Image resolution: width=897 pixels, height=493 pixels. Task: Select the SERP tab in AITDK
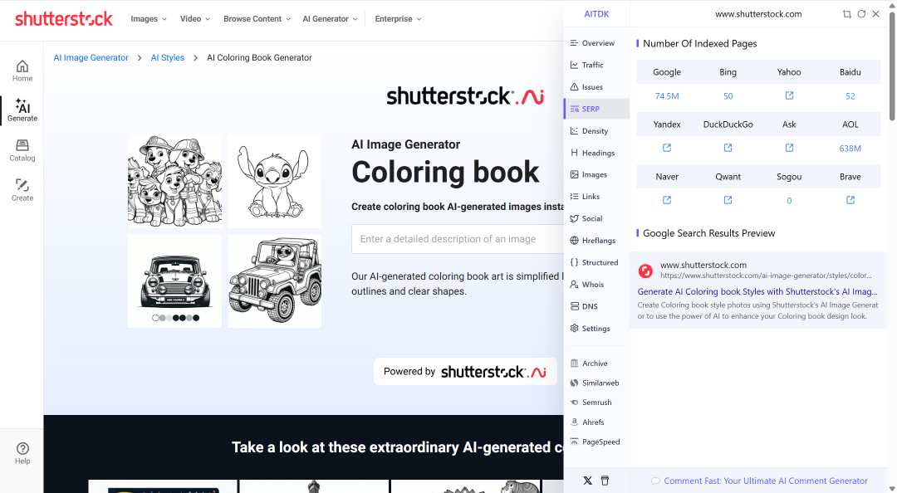click(x=596, y=109)
